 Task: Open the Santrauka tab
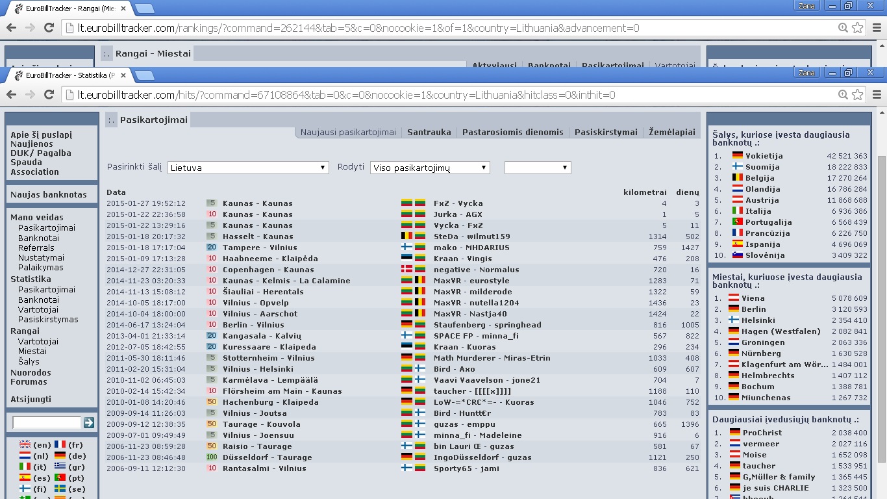pos(429,132)
